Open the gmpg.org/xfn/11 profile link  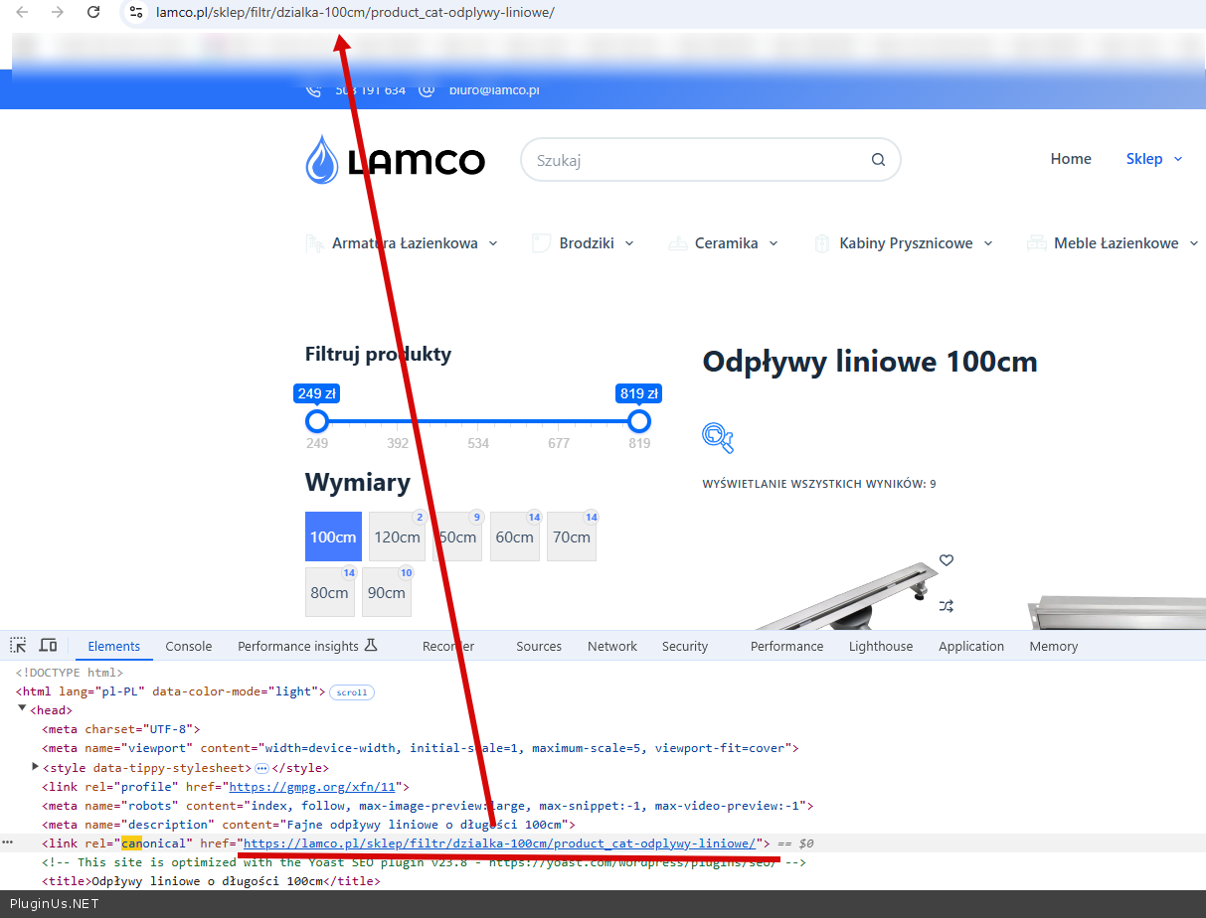[x=305, y=787]
